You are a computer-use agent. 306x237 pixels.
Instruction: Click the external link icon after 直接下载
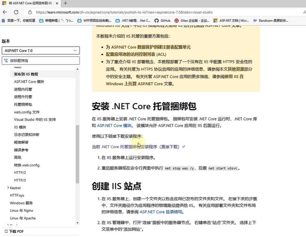point(184,147)
